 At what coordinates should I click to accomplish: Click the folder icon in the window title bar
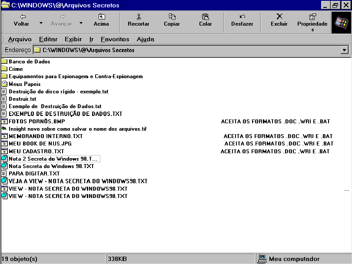[x=5, y=5]
